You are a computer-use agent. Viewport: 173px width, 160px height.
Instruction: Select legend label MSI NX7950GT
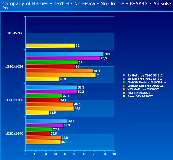[x=139, y=93]
